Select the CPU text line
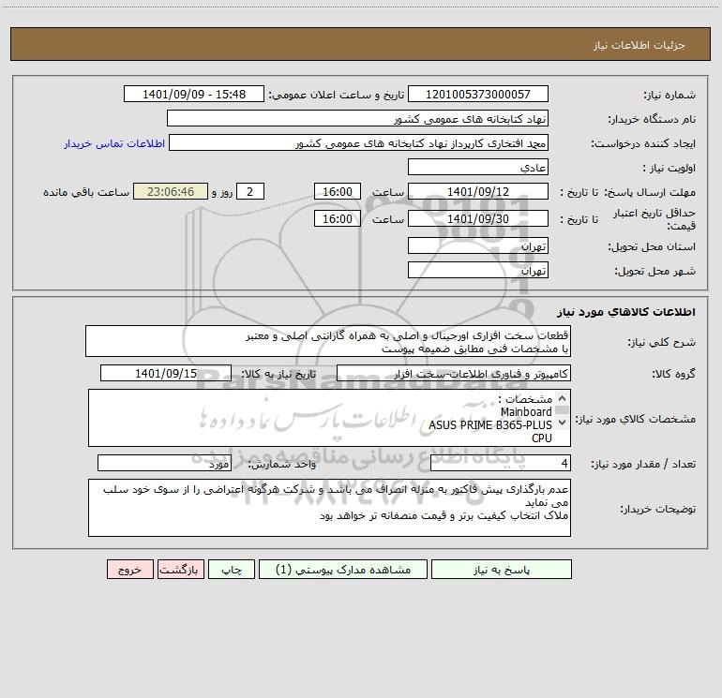Viewport: 722px width, 698px height. pyautogui.click(x=542, y=438)
